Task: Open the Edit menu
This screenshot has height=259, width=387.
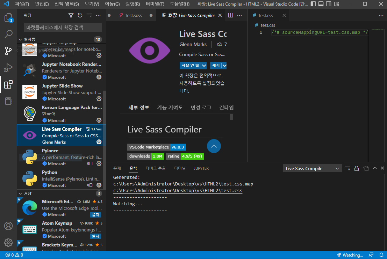Action: pyautogui.click(x=42, y=4)
